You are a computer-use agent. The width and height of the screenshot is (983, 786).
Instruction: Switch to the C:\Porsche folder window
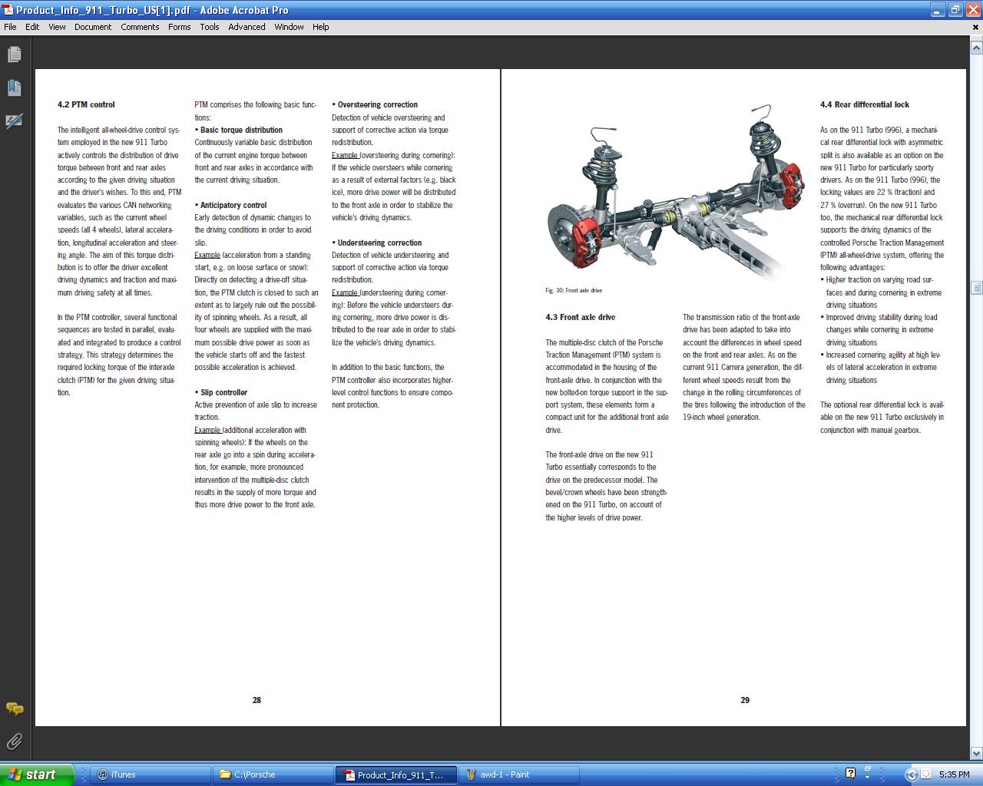tap(273, 774)
